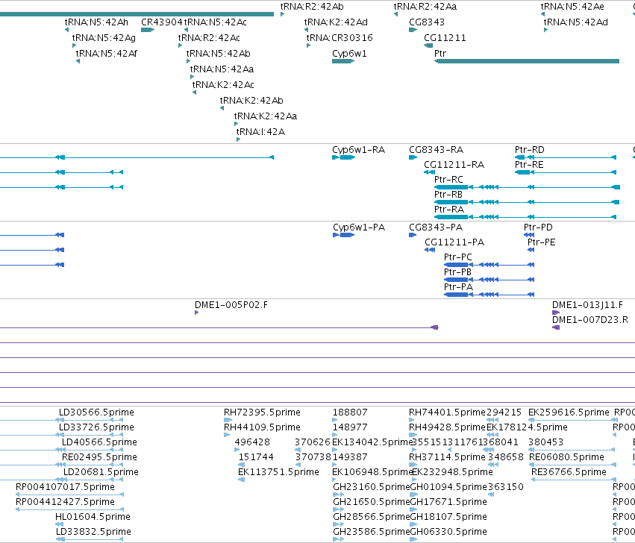The height and width of the screenshot is (543, 635).
Task: Select the DME1-005P02.F clone label
Action: 231,305
